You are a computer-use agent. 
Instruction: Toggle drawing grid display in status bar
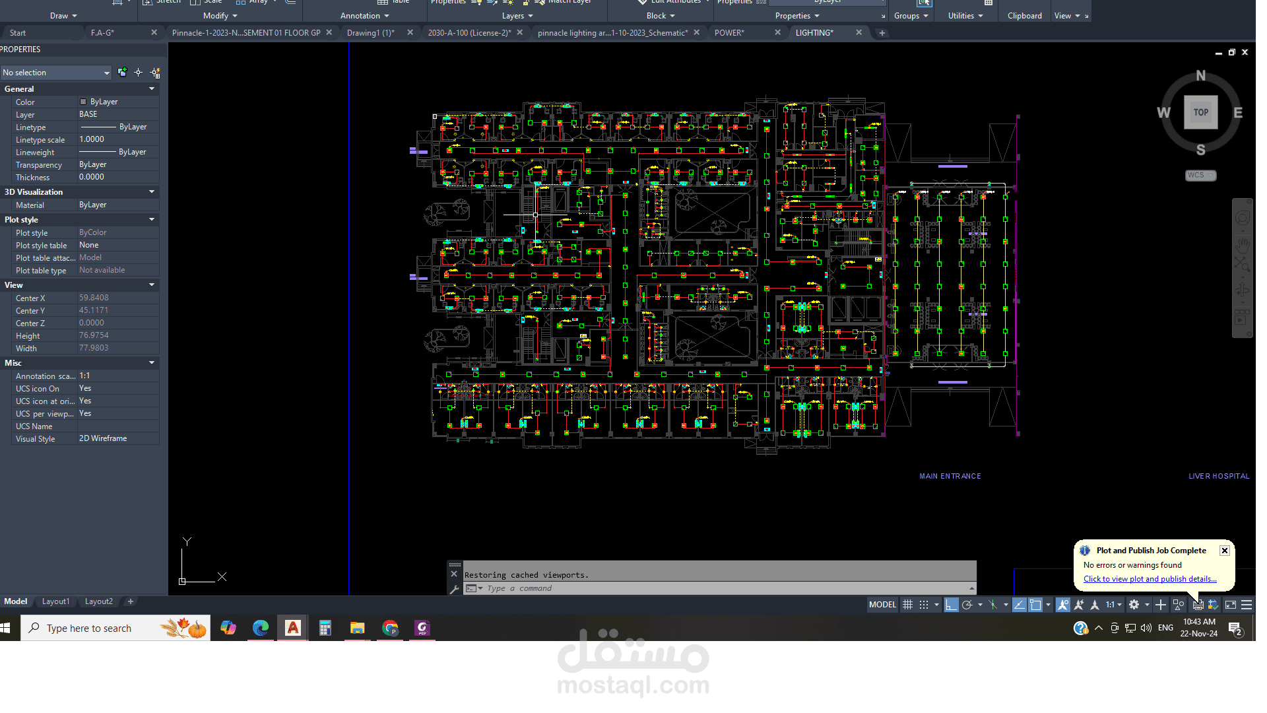(x=908, y=605)
